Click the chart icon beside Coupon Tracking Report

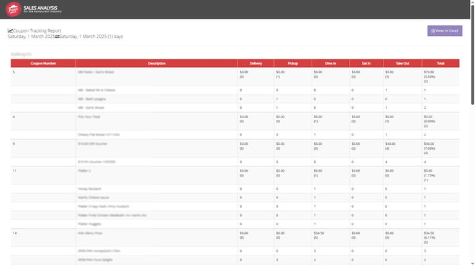10,30
